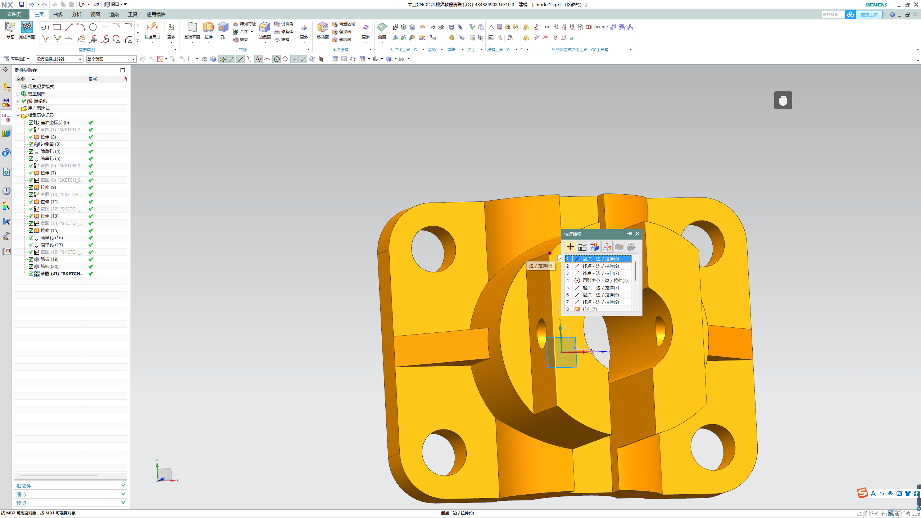Click the 抽壳 shell tool
Viewport: 921px width, 518px height.
(241, 40)
